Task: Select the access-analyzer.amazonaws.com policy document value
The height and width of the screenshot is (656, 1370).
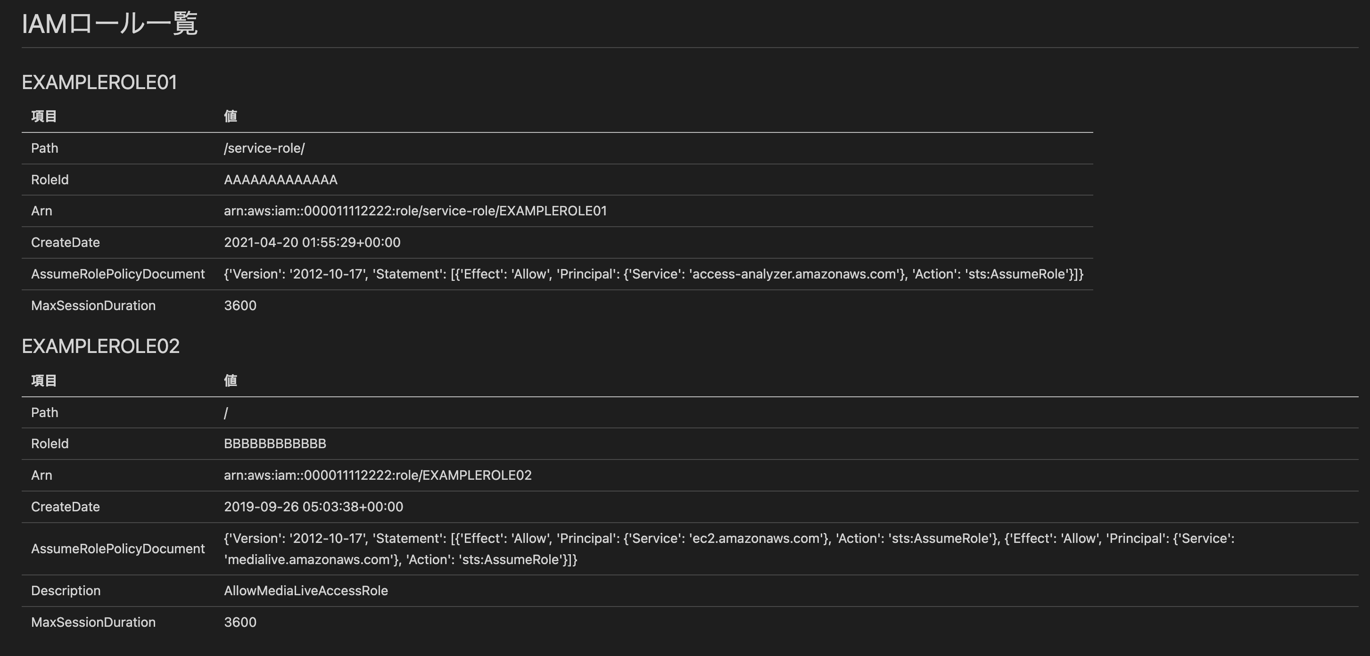Action: [653, 274]
